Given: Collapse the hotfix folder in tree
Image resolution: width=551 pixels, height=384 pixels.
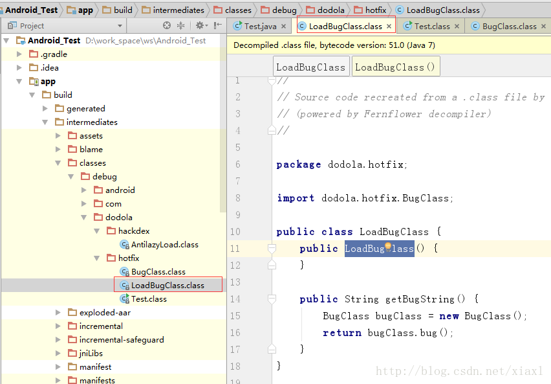Looking at the screenshot, I should (x=97, y=258).
